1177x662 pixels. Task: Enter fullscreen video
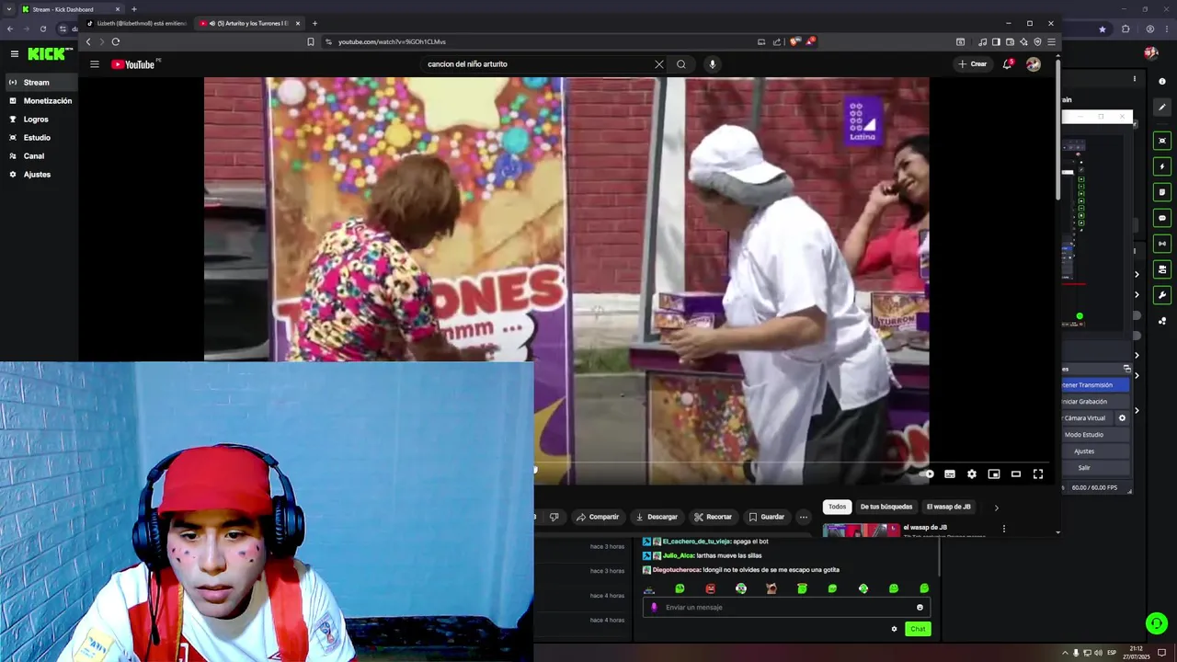pyautogui.click(x=1038, y=474)
